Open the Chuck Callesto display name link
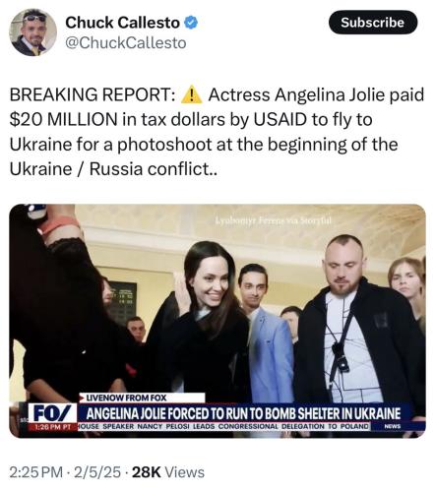 pyautogui.click(x=122, y=23)
